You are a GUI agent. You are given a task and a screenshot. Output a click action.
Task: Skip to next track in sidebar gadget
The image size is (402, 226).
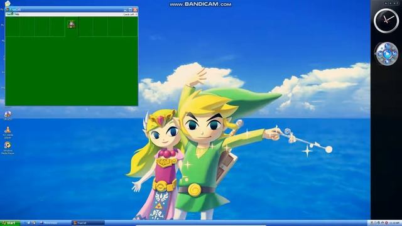(394, 54)
